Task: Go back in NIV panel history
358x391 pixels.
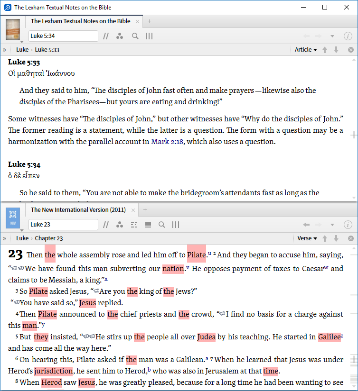Action: coord(306,225)
